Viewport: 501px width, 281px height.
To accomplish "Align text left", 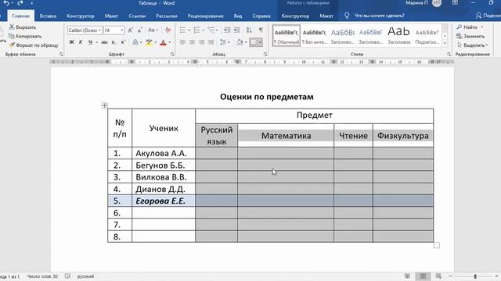I will pos(182,42).
